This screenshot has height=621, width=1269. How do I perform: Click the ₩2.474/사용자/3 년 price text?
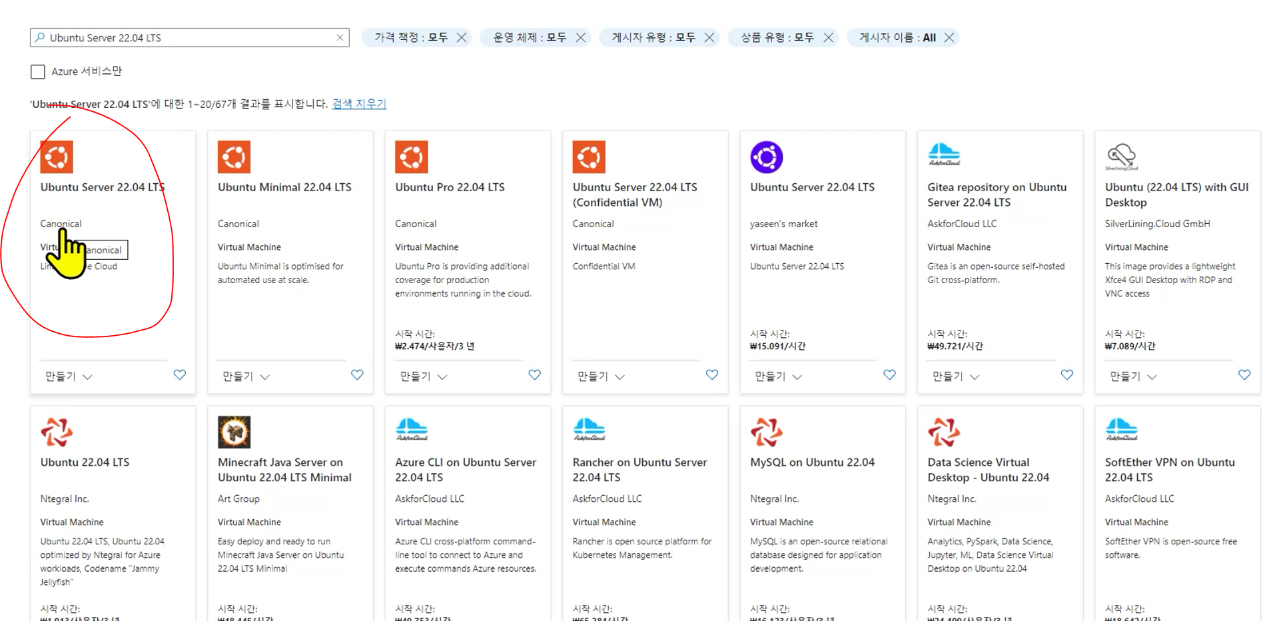tap(434, 346)
